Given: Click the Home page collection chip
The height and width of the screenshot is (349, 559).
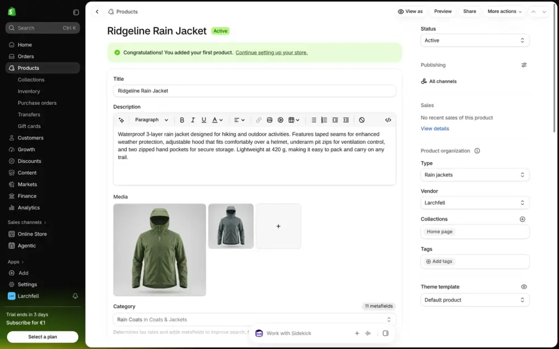Looking at the screenshot, I should tap(439, 231).
